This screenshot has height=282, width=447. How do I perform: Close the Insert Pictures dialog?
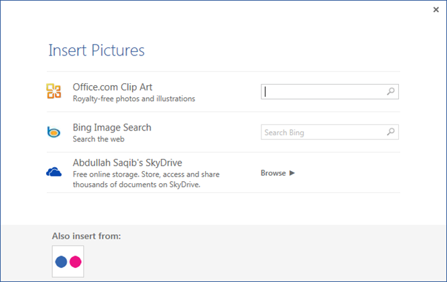click(436, 9)
